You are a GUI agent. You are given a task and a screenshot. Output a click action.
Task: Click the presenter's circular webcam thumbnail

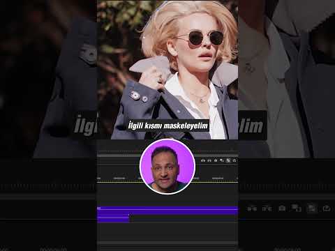tap(167, 167)
